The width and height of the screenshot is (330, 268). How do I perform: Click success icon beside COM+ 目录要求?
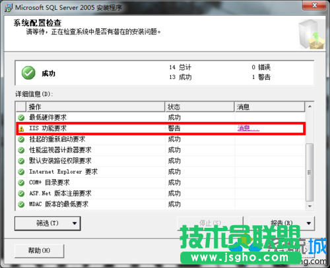pos(21,183)
